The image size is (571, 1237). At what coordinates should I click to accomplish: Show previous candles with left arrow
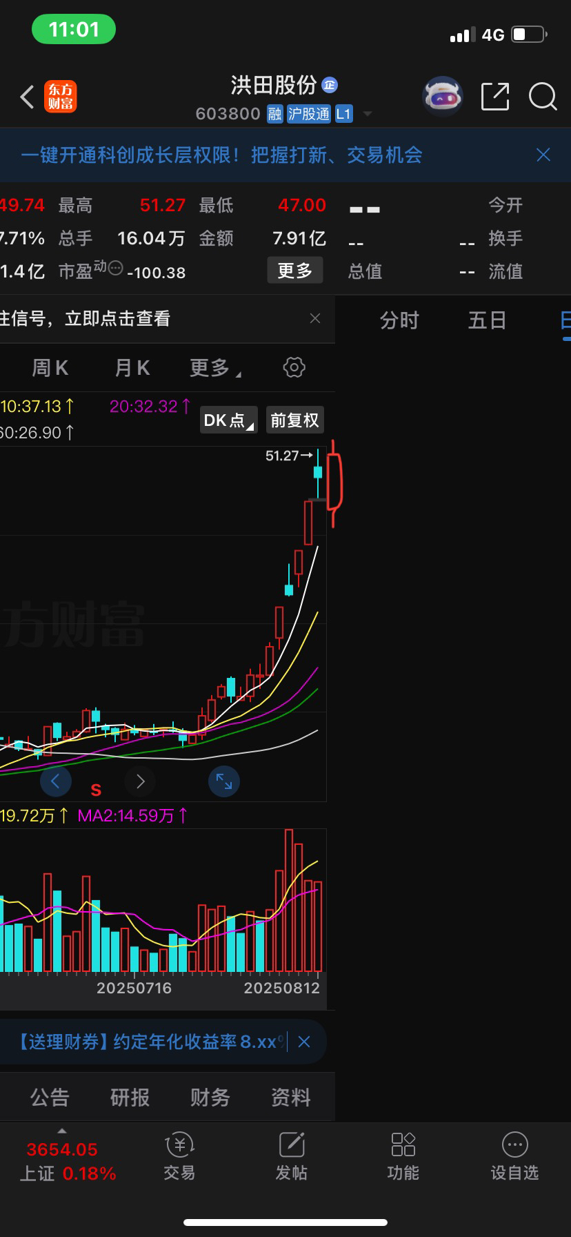coord(56,781)
